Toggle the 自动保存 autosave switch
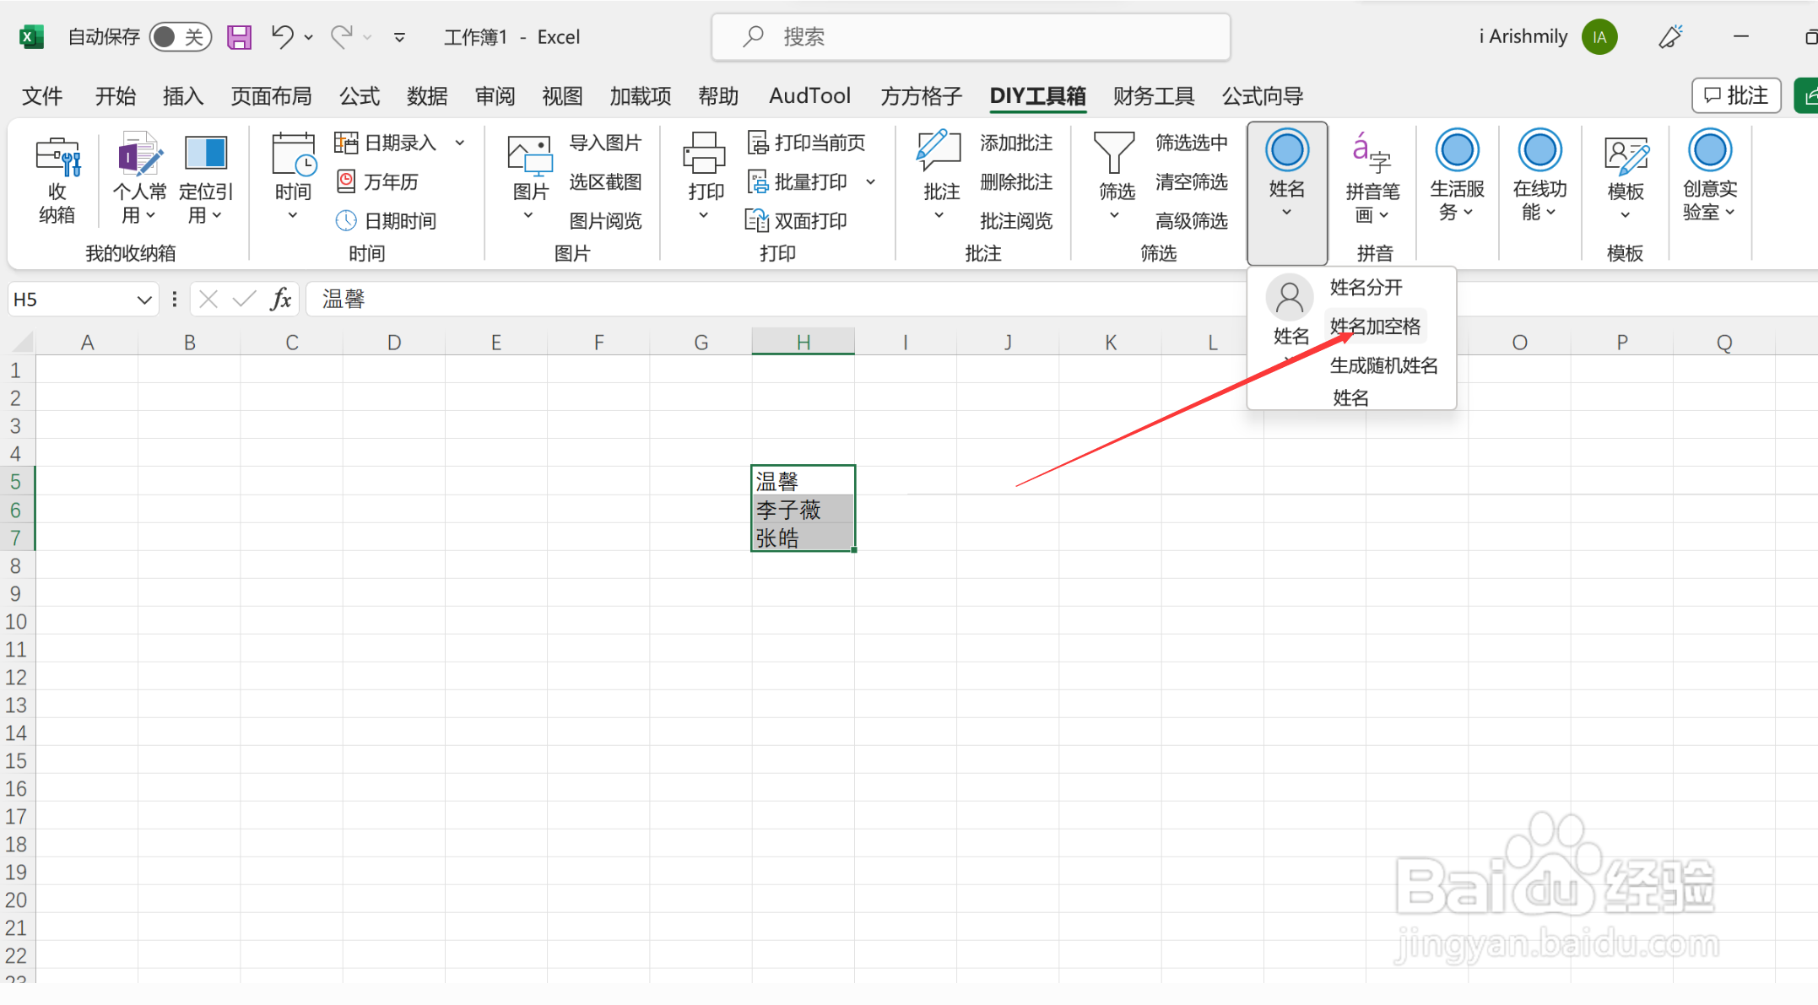 coord(180,37)
